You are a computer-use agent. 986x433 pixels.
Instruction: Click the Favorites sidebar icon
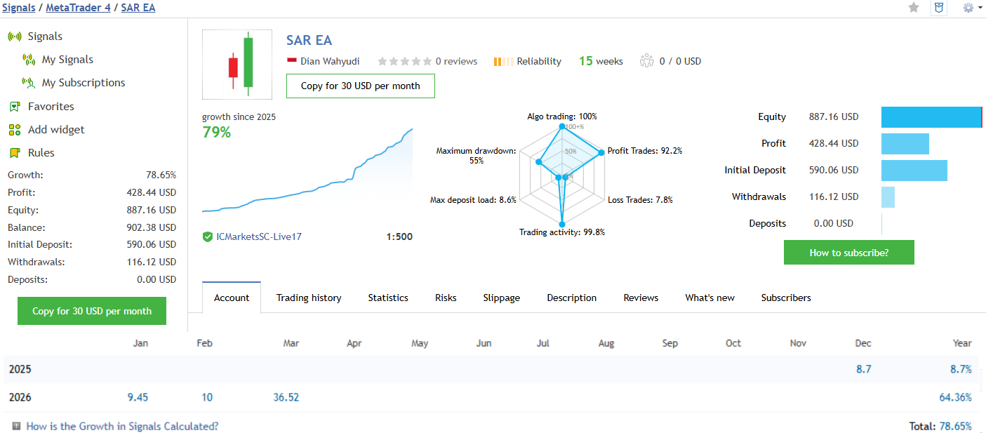click(15, 107)
